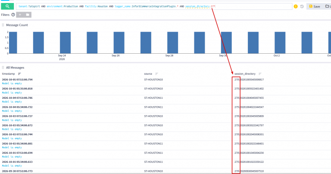Click into the search query input field
Viewport: 331px width, 174px height.
pyautogui.click(x=154, y=6)
